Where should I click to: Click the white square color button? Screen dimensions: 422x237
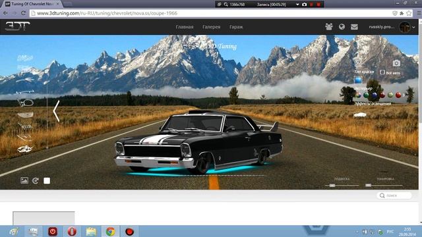coord(47,180)
